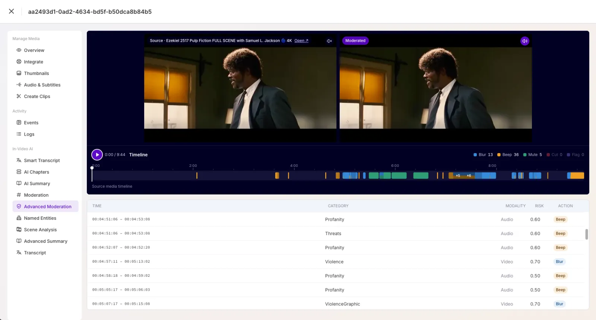Close the media detail view

pos(12,11)
